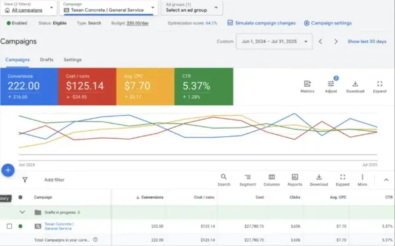Expand the table to full screen
Viewport: 395px width, 246px height.
pyautogui.click(x=342, y=180)
